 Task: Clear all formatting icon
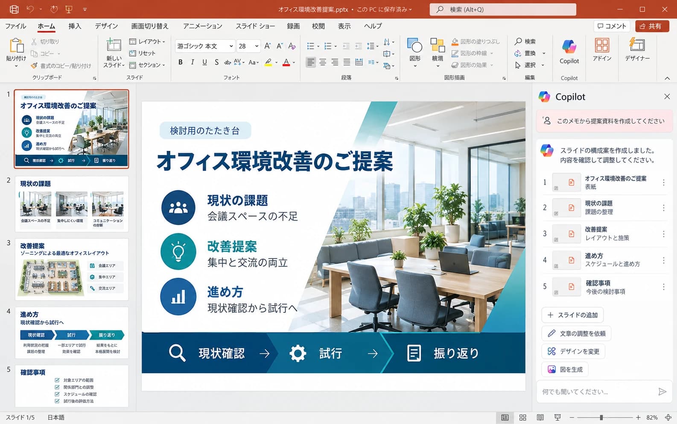click(292, 46)
